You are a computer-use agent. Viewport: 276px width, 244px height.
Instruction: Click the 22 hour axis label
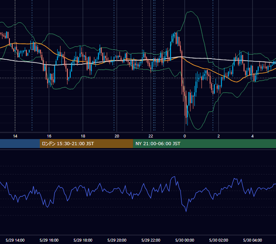pos(151,136)
